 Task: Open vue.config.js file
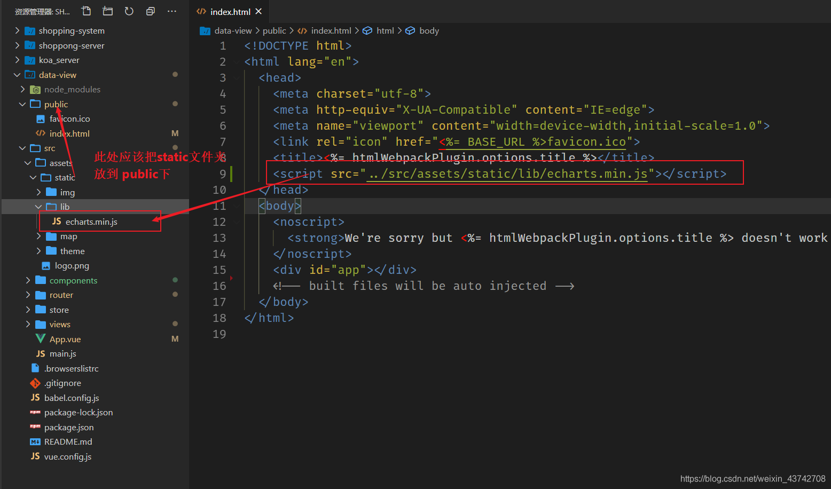click(x=68, y=456)
